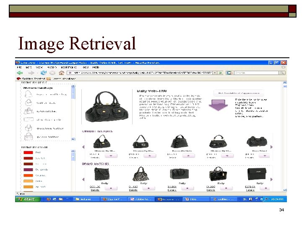Click the star icon inside the address bar
This screenshot has width=302, height=226.
(x=70, y=73)
